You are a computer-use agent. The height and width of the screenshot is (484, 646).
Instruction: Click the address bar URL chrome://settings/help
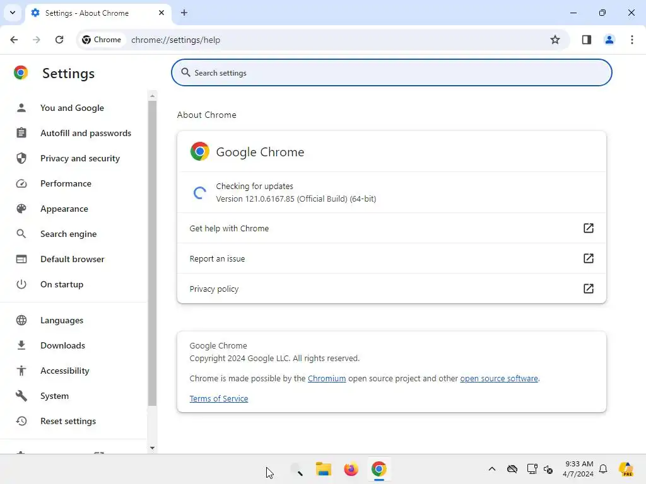[175, 40]
